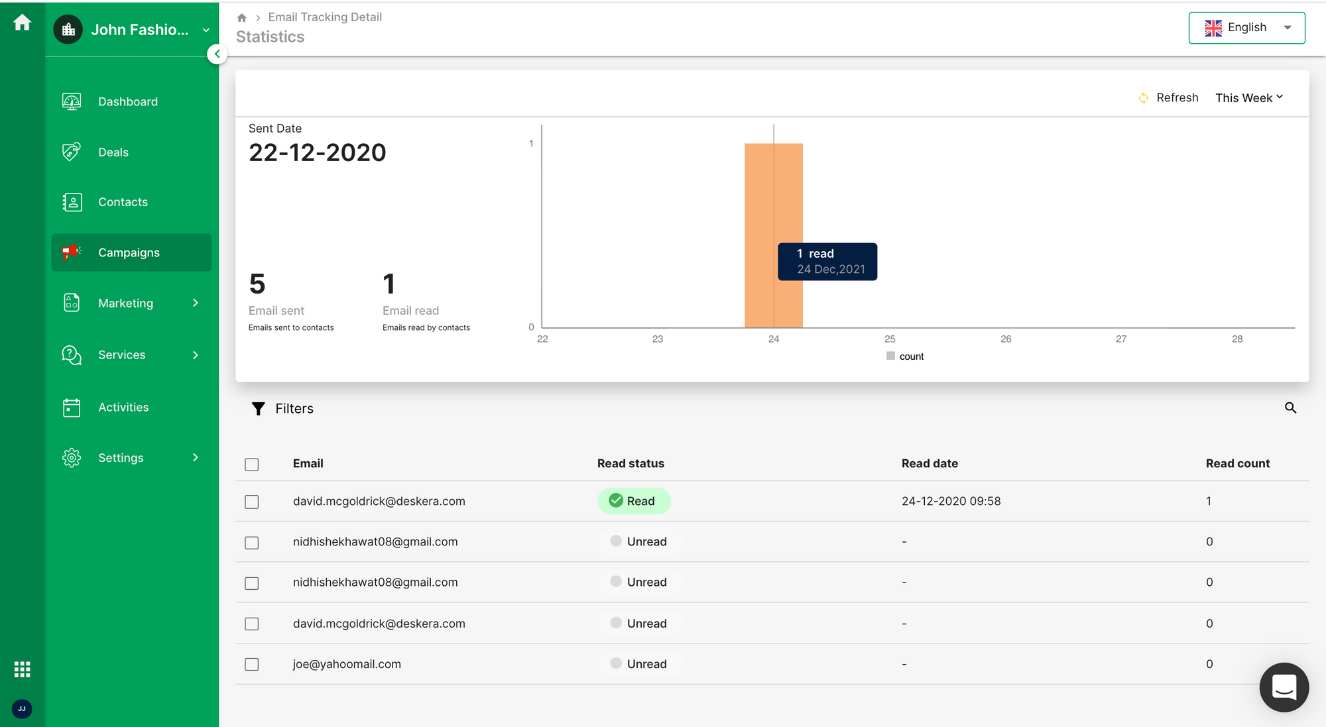Click the Activities icon in sidebar
Viewport: 1326px width, 727px height.
click(x=71, y=406)
